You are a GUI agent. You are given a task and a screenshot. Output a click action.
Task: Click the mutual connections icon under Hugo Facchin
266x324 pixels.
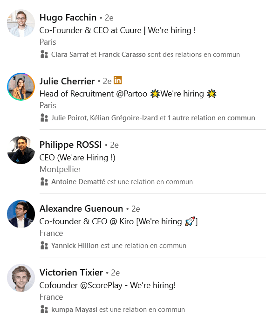click(44, 55)
